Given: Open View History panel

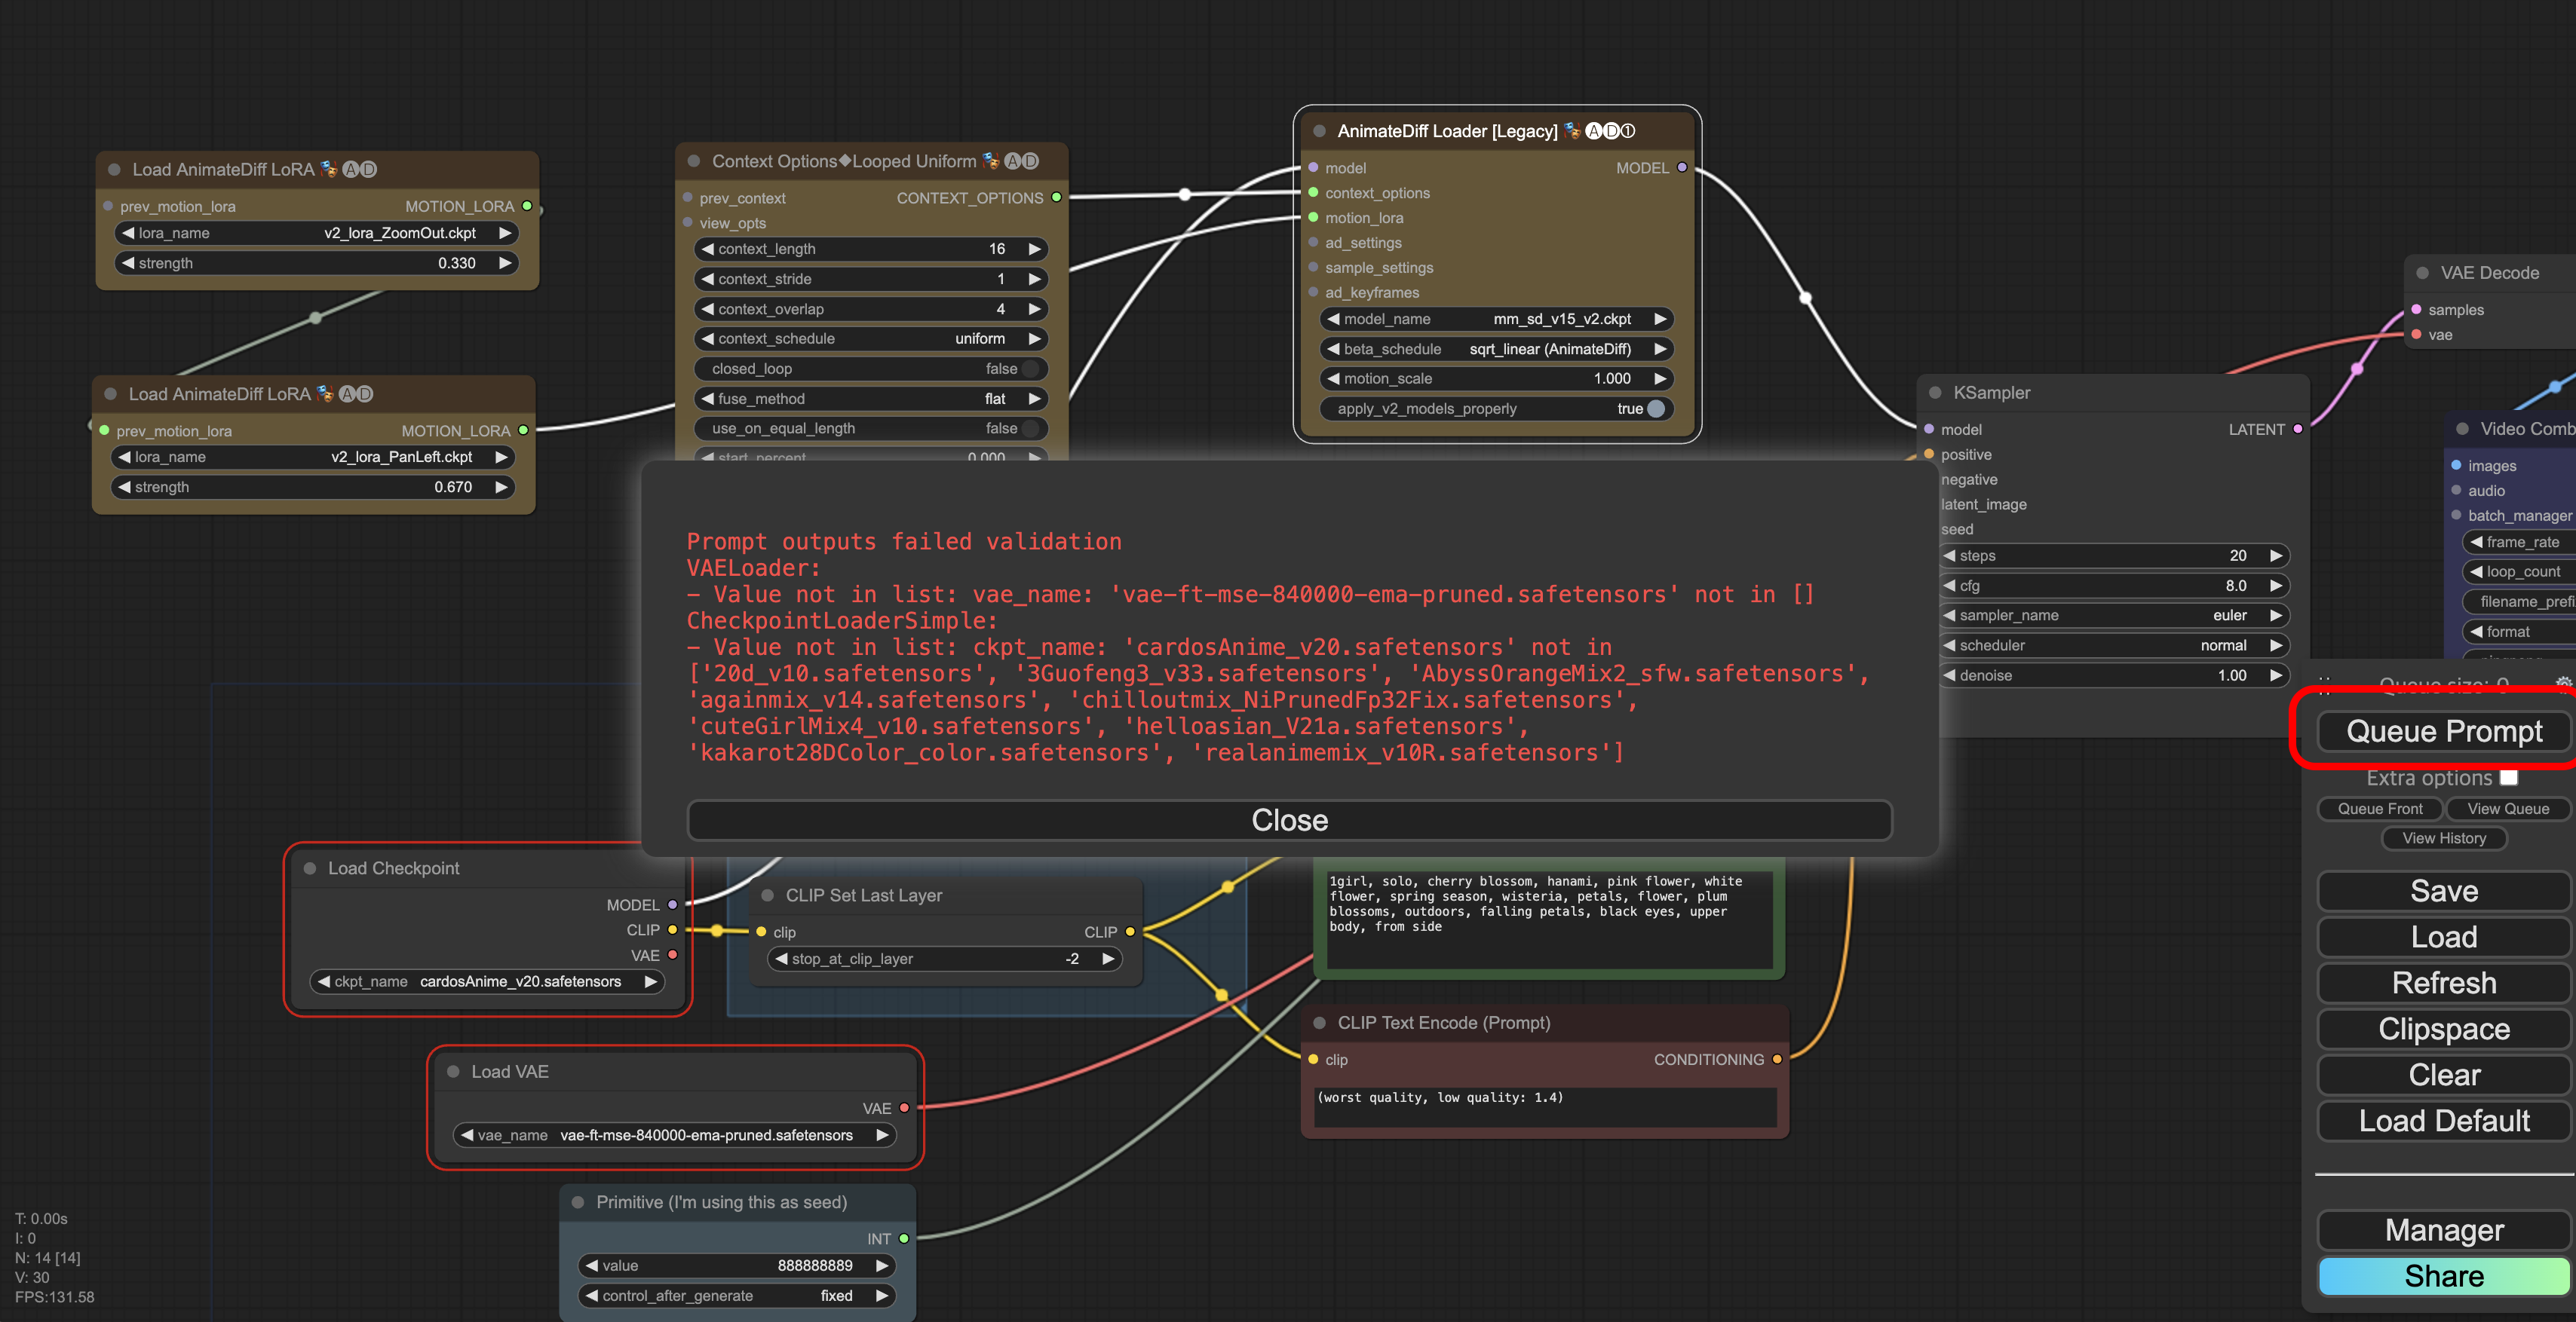Looking at the screenshot, I should [x=2443, y=838].
